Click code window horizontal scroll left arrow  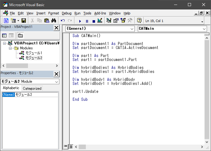(76, 147)
